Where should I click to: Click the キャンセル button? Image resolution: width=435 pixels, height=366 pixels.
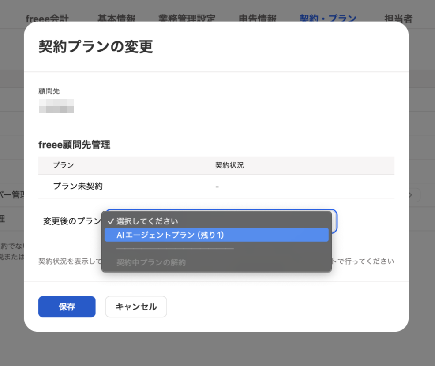point(136,306)
